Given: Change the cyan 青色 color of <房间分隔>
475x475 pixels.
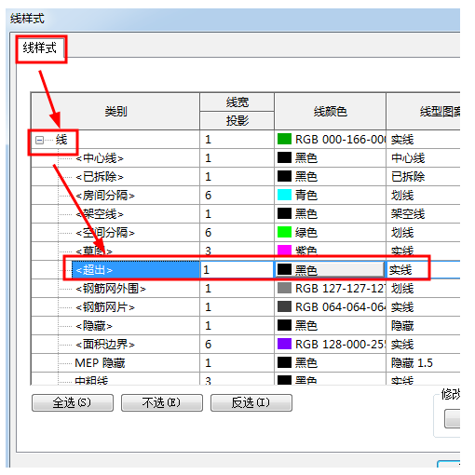Looking at the screenshot, I should click(330, 196).
